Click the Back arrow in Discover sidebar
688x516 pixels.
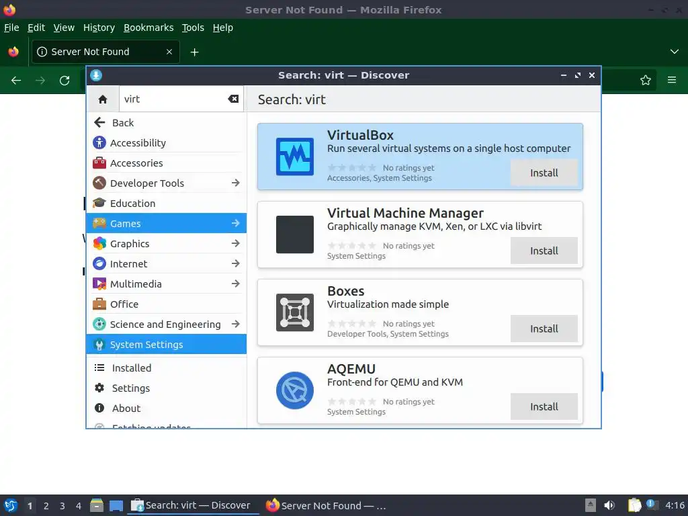coord(99,122)
